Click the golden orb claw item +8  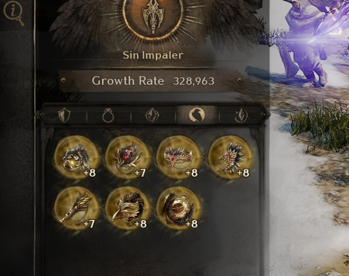[76, 158]
